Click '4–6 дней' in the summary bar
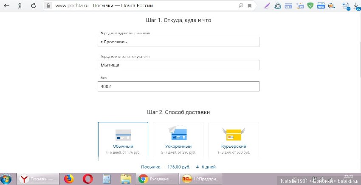 point(206,167)
